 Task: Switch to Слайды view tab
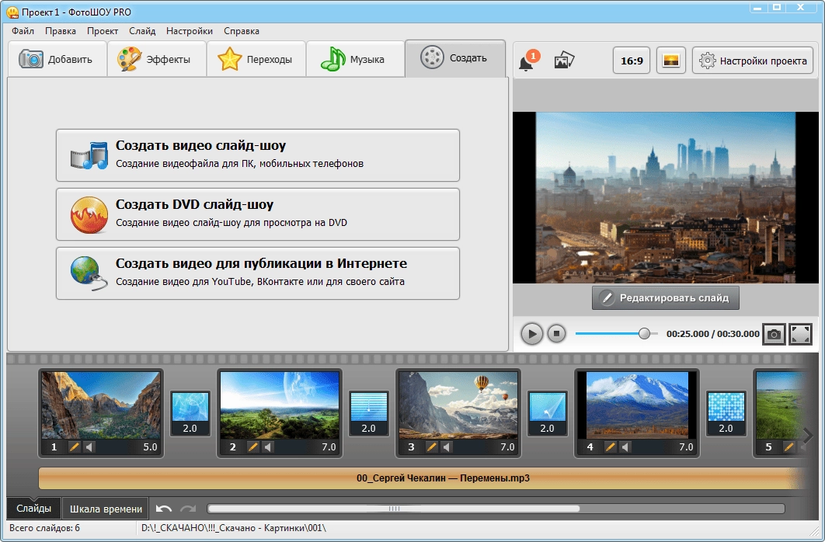point(33,509)
